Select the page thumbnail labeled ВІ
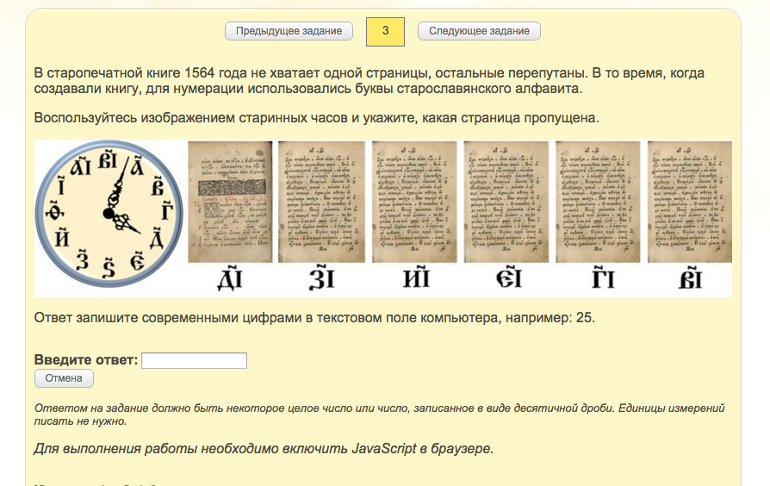The width and height of the screenshot is (770, 486). tap(690, 202)
